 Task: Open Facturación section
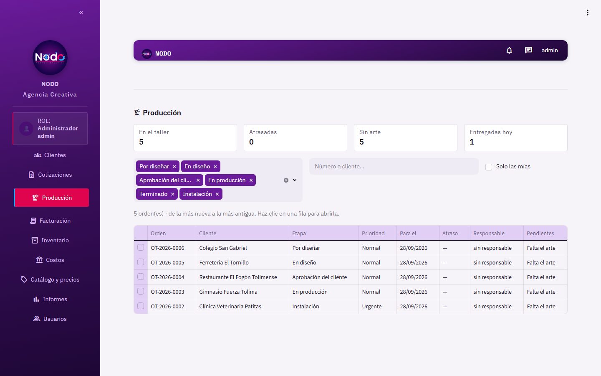click(50, 221)
